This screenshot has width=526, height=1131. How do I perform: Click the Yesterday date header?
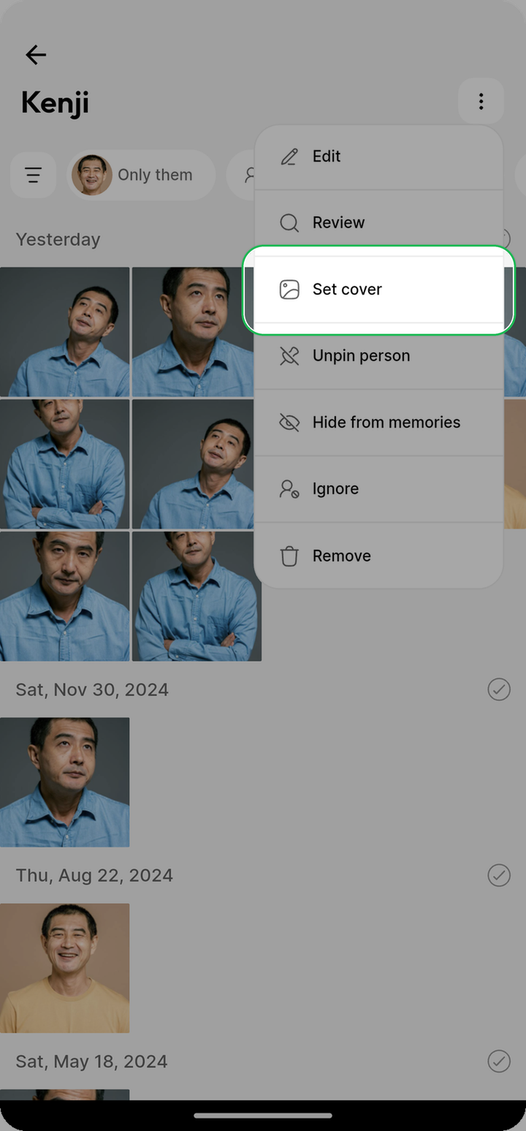tap(58, 240)
